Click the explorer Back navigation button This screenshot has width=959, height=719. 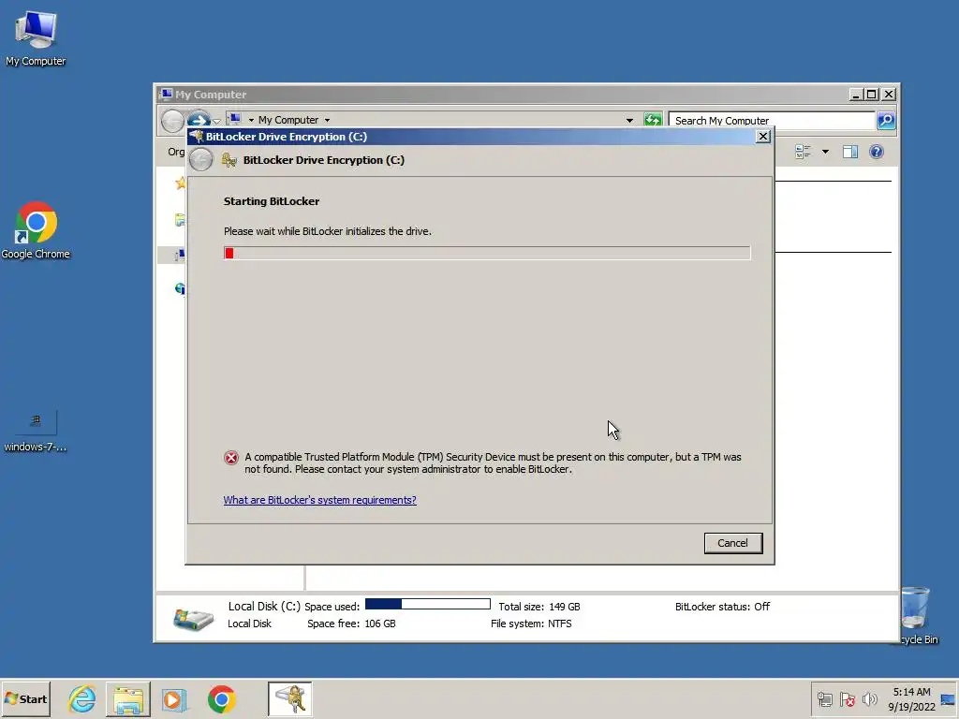172,121
